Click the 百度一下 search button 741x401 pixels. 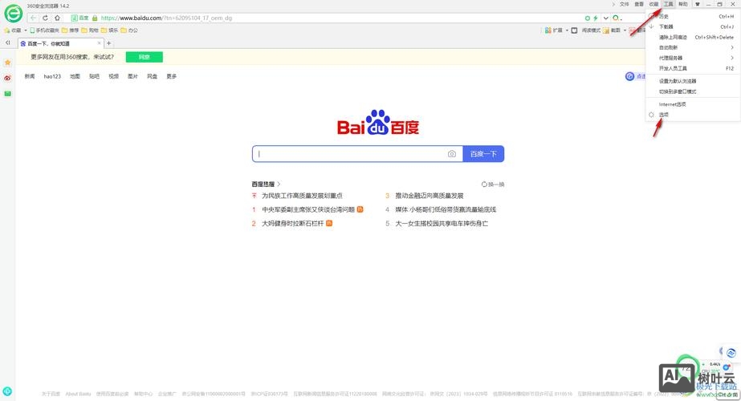pyautogui.click(x=483, y=154)
